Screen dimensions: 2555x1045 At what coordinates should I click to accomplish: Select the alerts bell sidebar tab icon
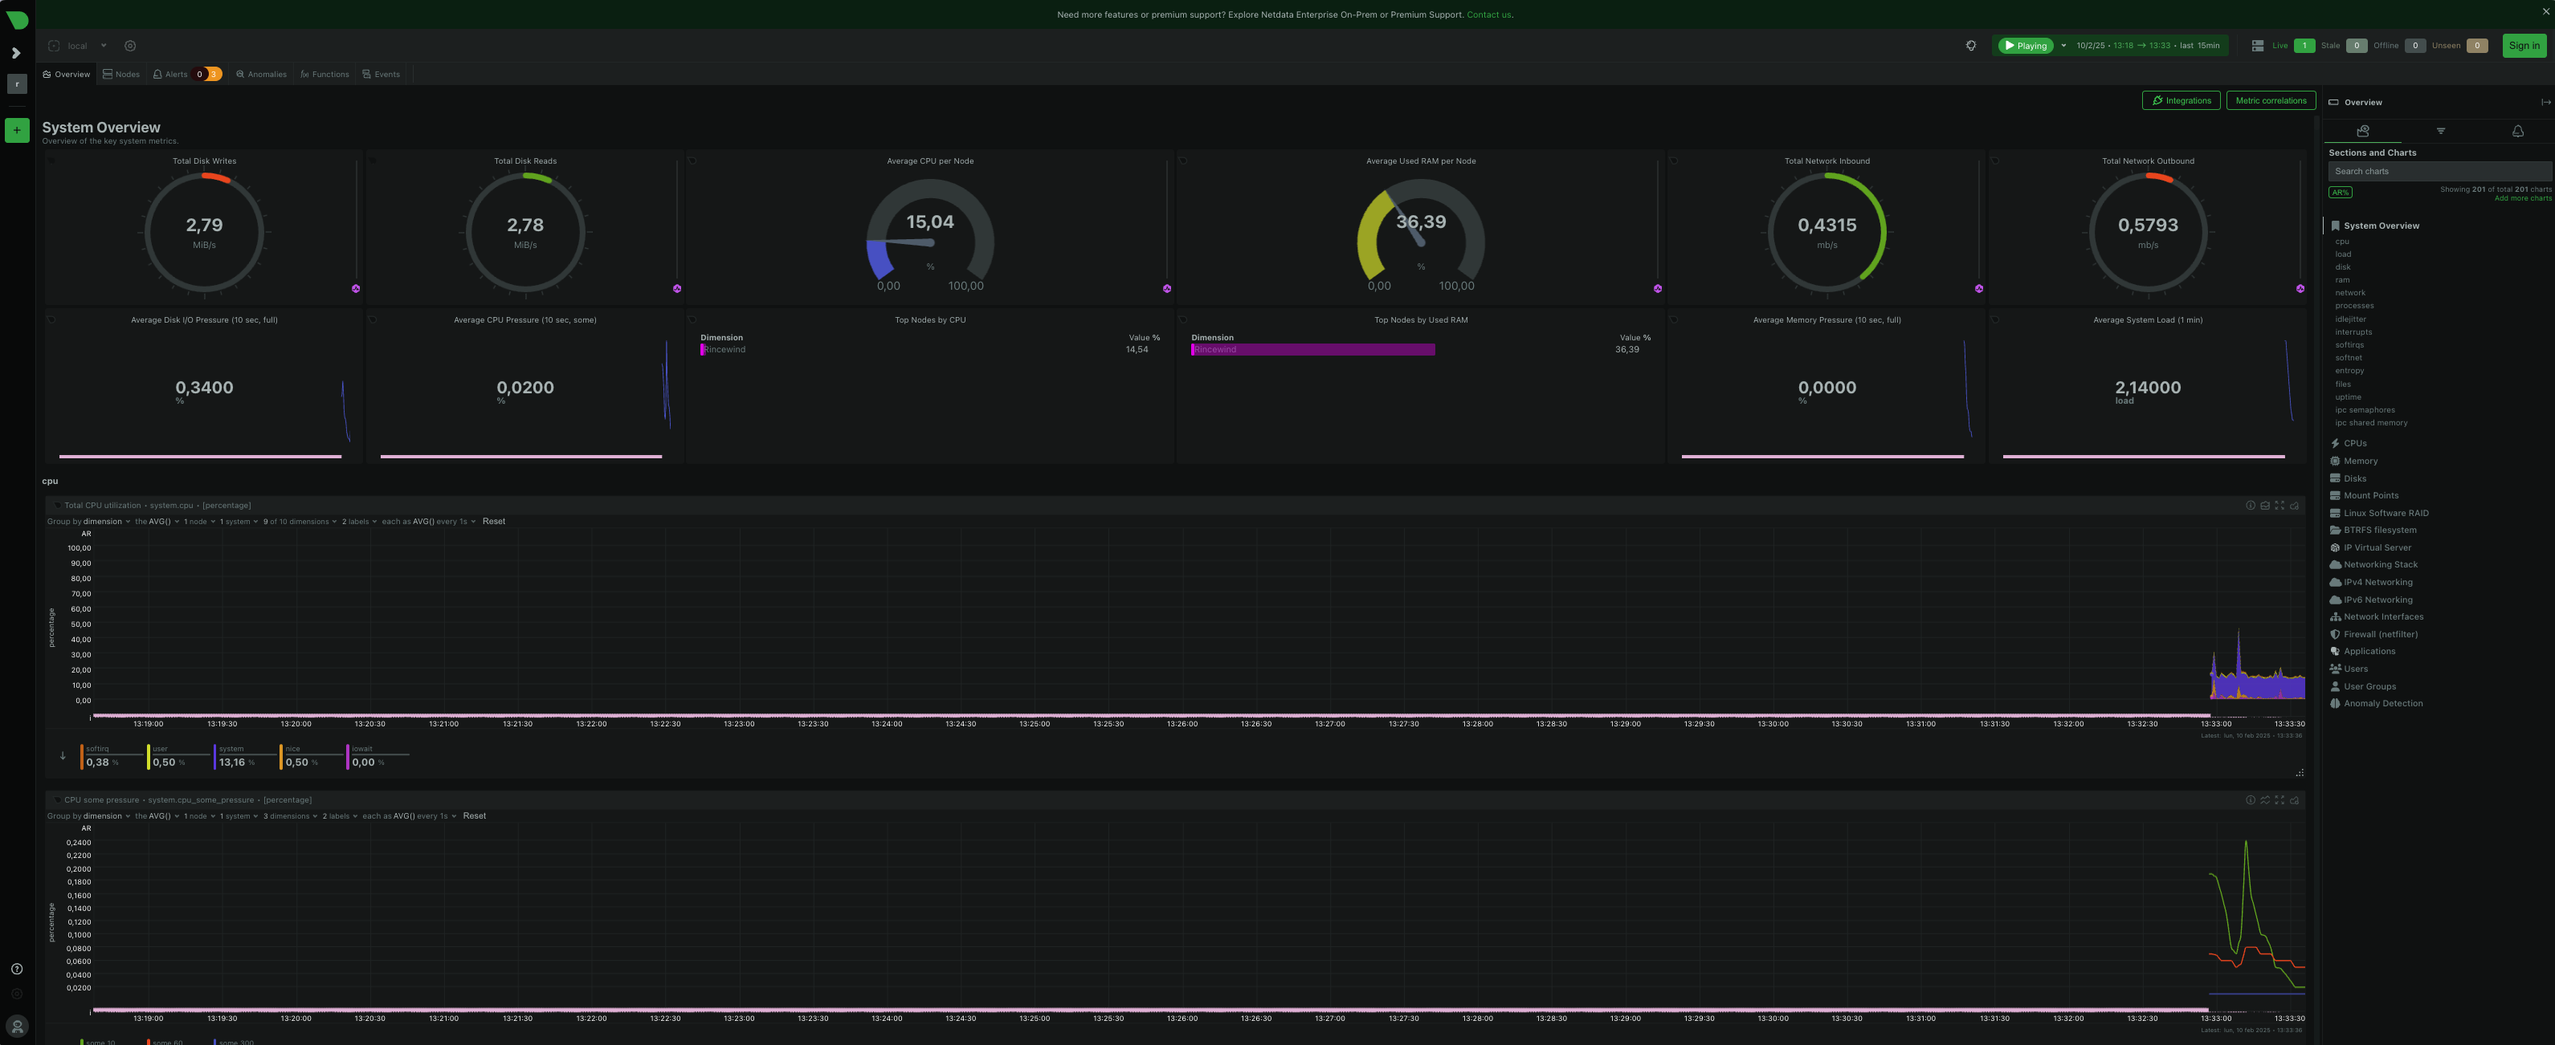[2517, 131]
